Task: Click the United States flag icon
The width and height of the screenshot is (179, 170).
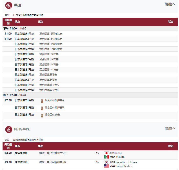Action: pos(106,166)
